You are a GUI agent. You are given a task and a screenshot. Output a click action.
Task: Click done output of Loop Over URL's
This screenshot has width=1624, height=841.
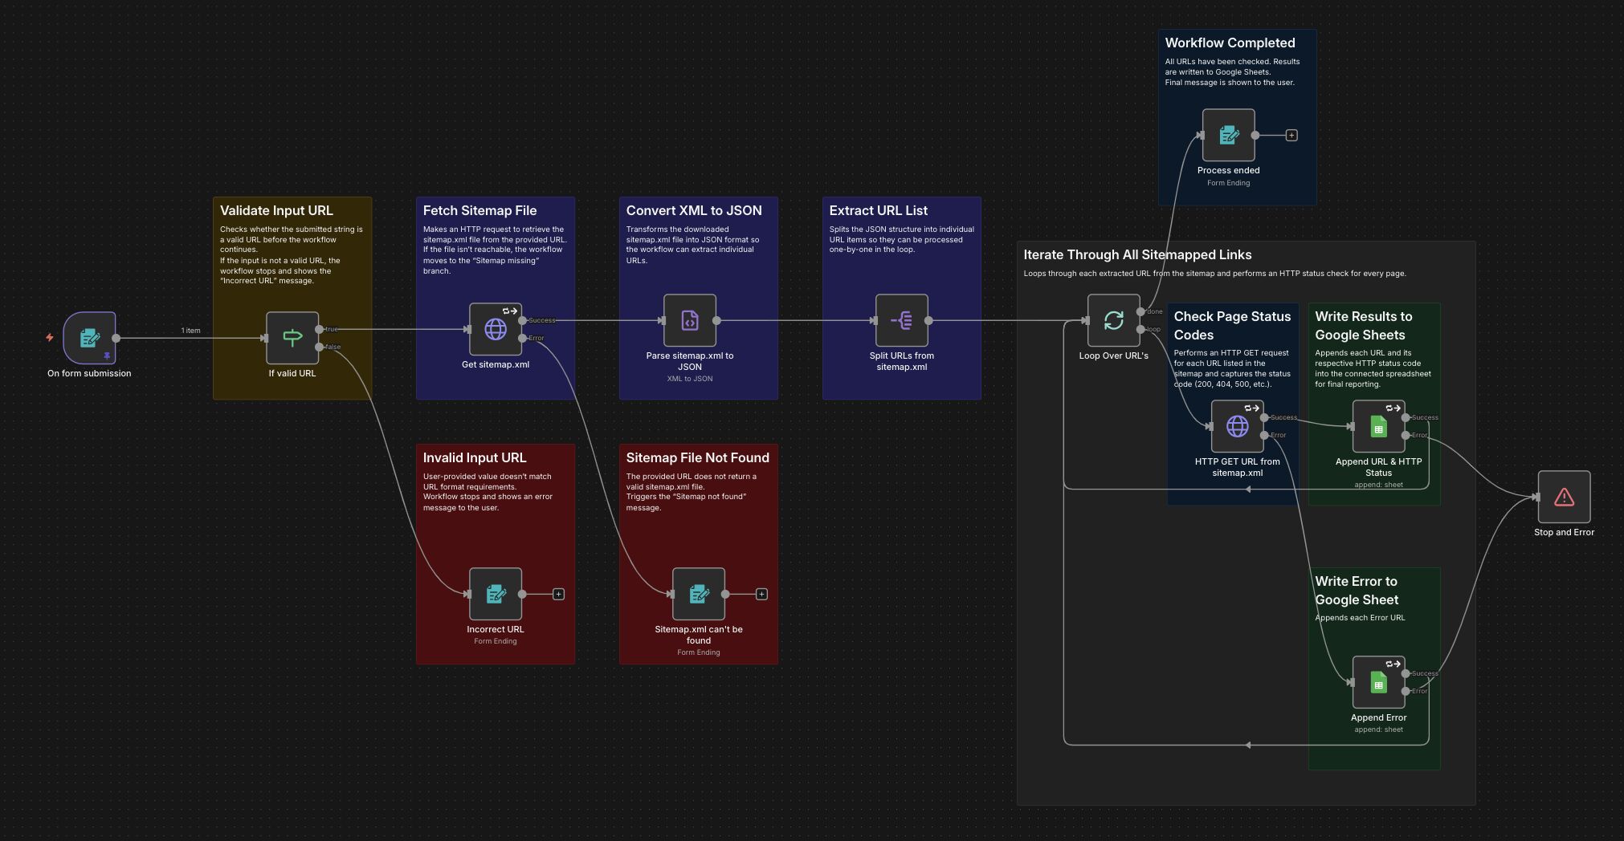click(x=1140, y=311)
